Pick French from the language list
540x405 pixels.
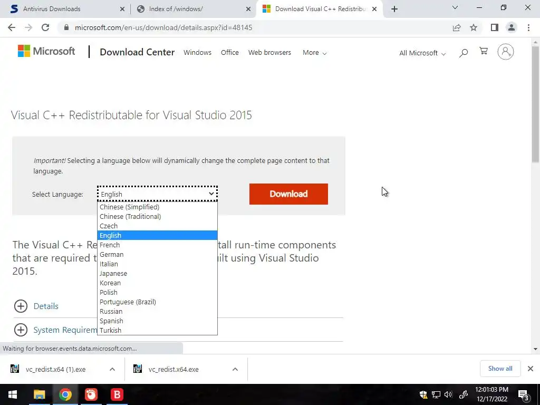click(157, 245)
